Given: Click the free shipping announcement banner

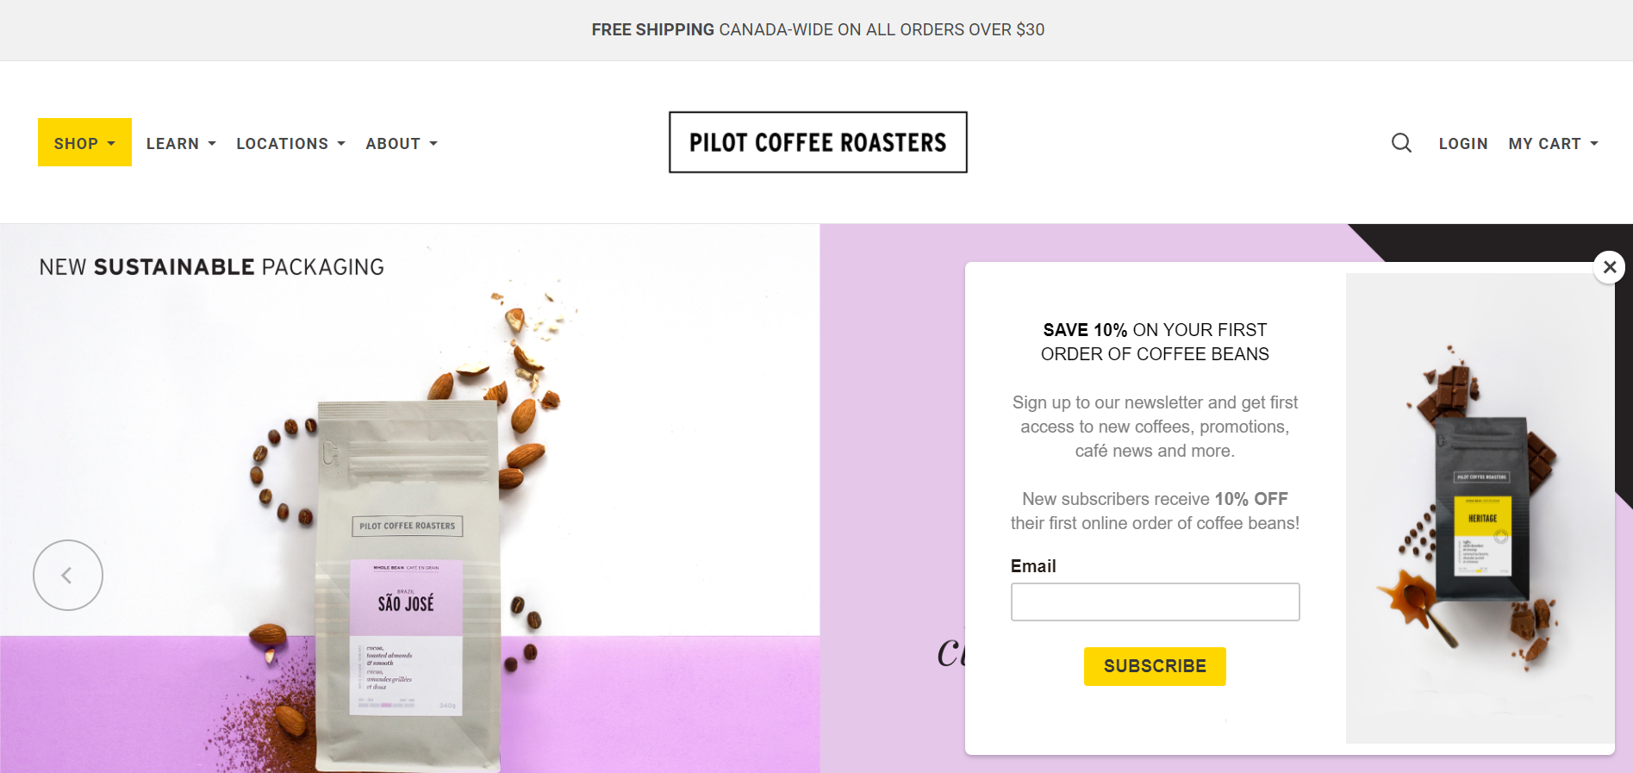Looking at the screenshot, I should [817, 30].
